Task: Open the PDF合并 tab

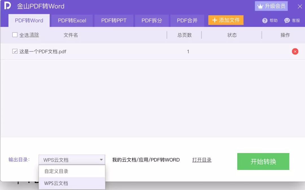Action: [187, 20]
